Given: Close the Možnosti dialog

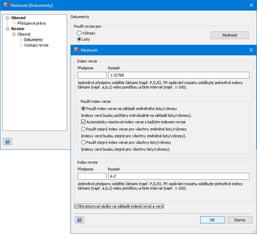Looking at the screenshot, I should tap(251, 50).
